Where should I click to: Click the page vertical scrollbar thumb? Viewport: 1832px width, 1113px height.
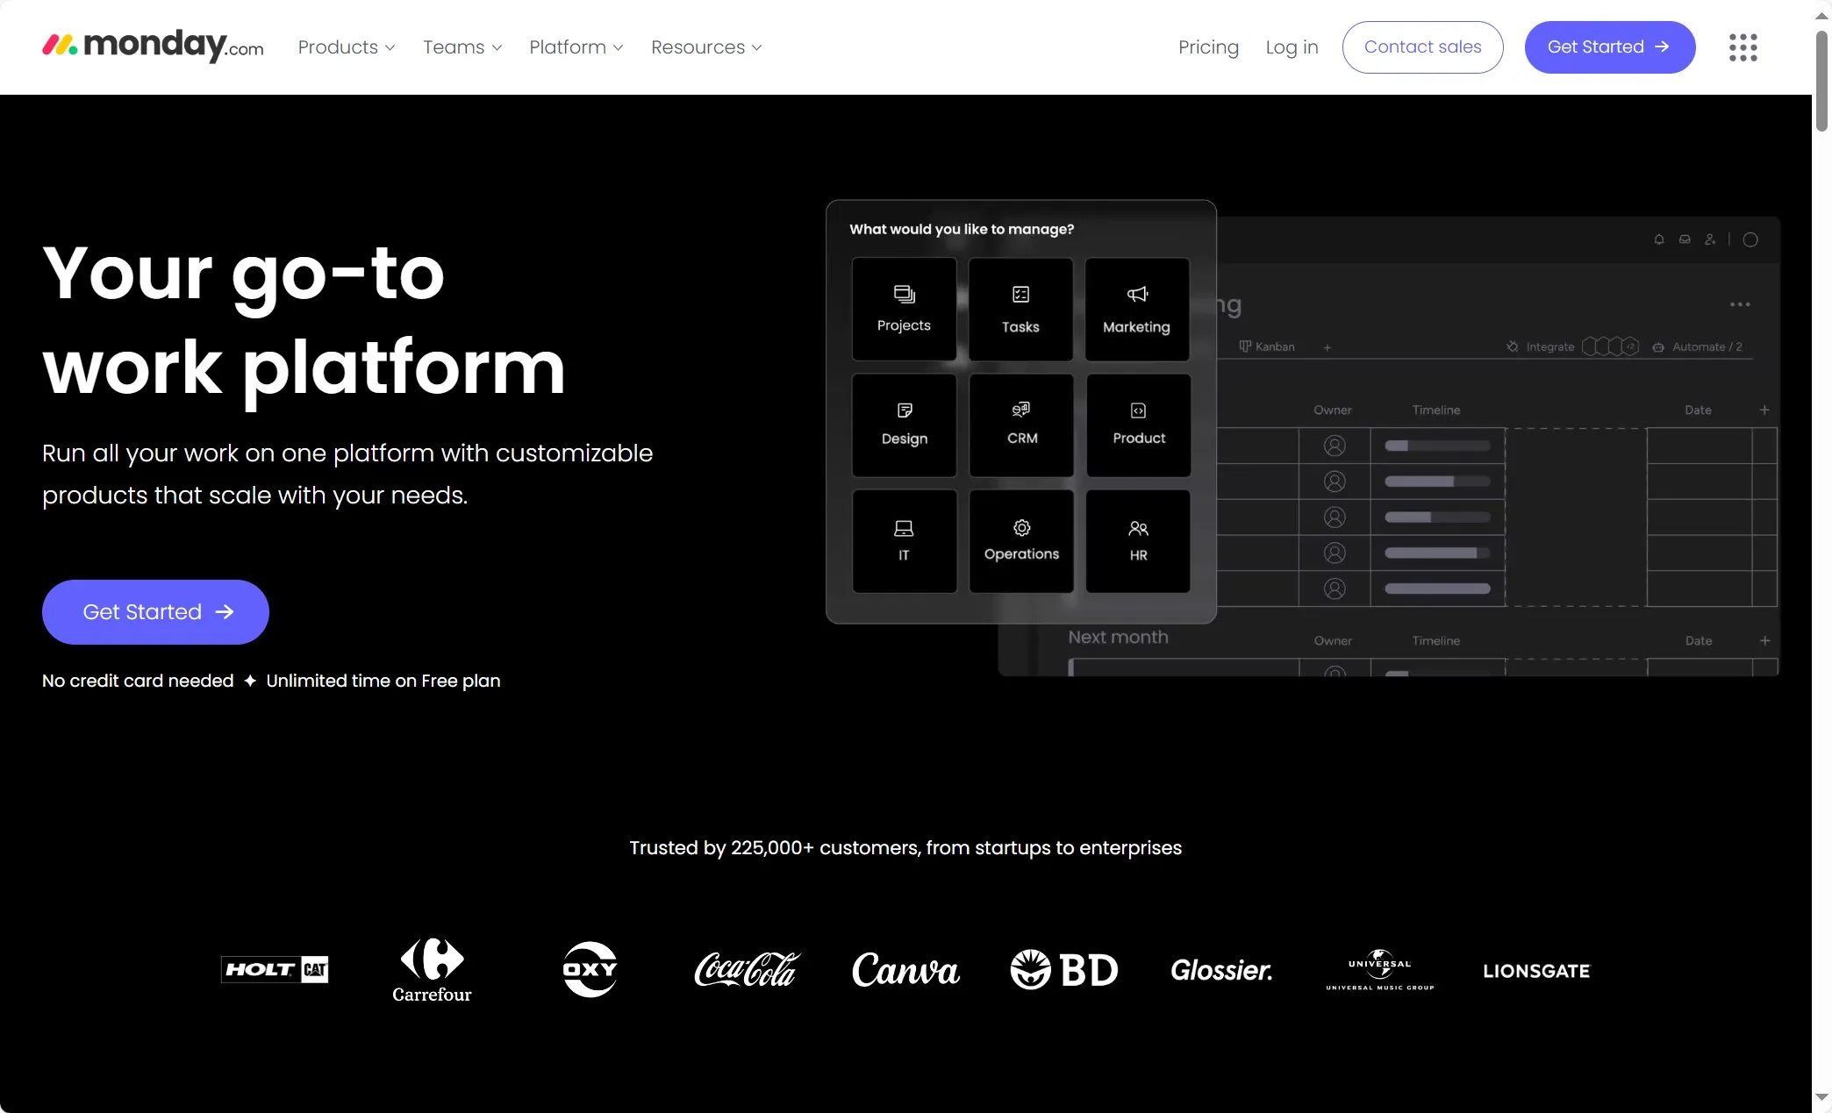tap(1821, 81)
